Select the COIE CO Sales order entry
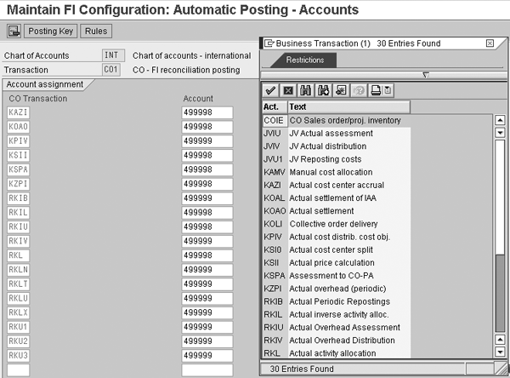 (337, 121)
